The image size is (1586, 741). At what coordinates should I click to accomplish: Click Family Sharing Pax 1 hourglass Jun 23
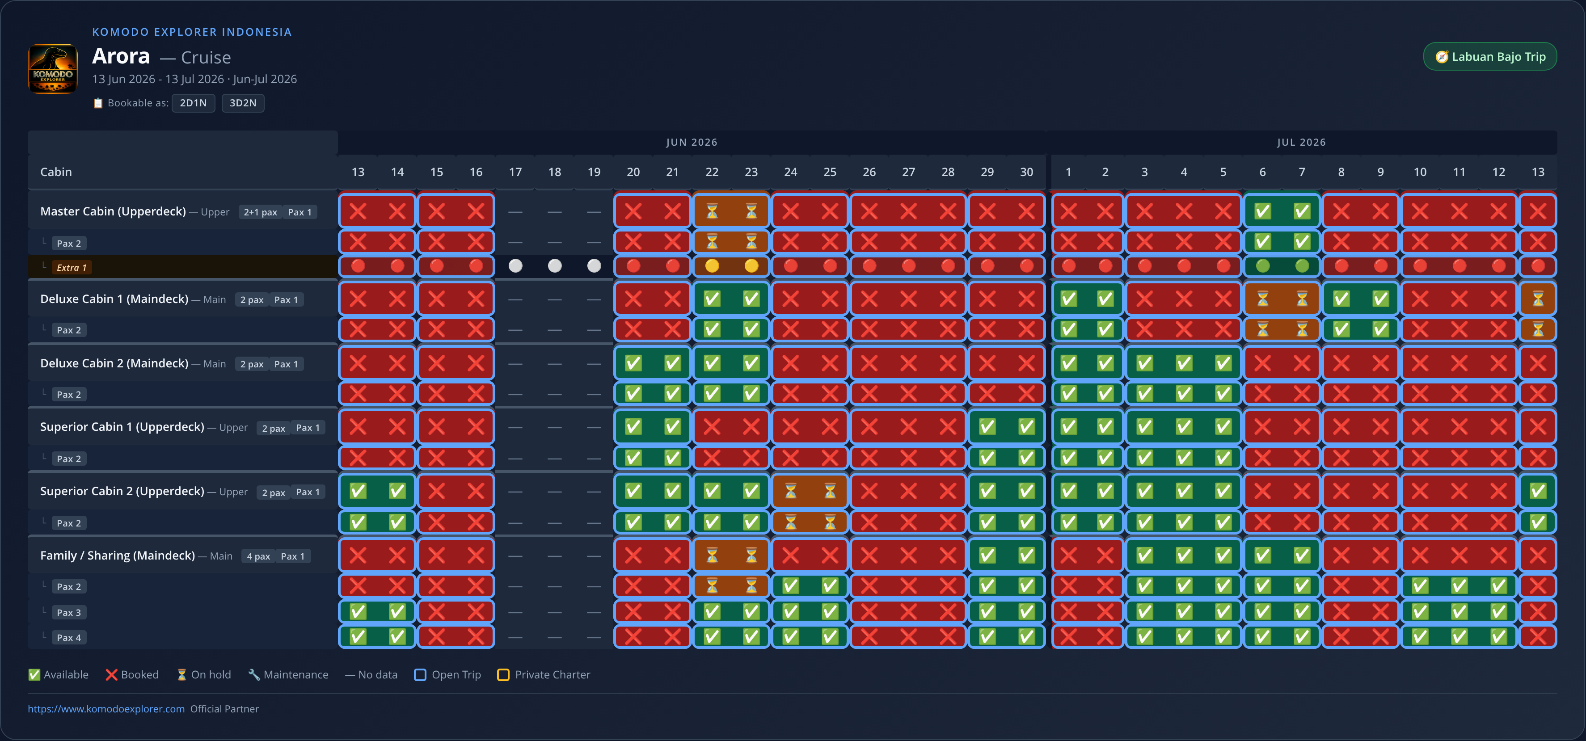coord(751,556)
